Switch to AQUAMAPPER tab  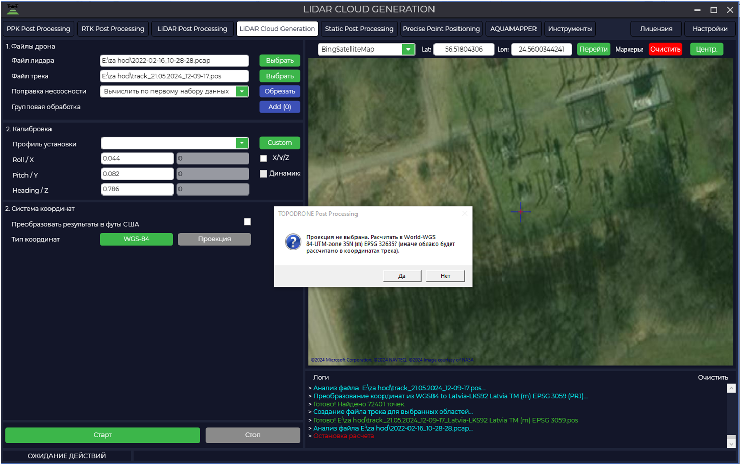(513, 29)
